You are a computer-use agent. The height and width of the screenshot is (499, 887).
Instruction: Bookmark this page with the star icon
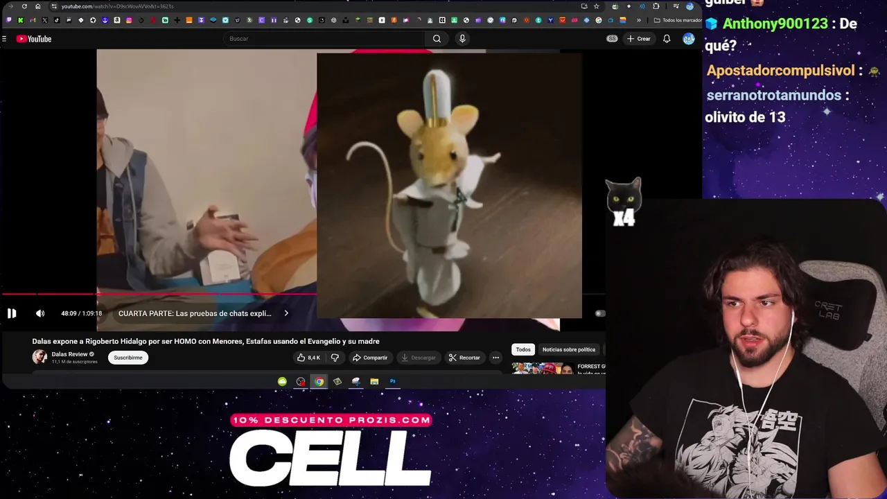tap(596, 6)
